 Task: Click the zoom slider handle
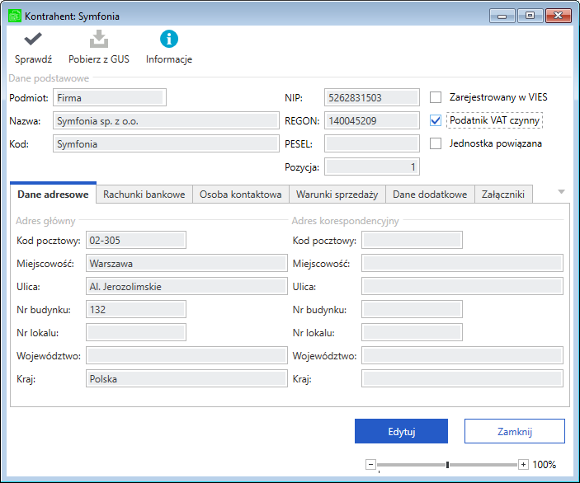click(x=446, y=465)
